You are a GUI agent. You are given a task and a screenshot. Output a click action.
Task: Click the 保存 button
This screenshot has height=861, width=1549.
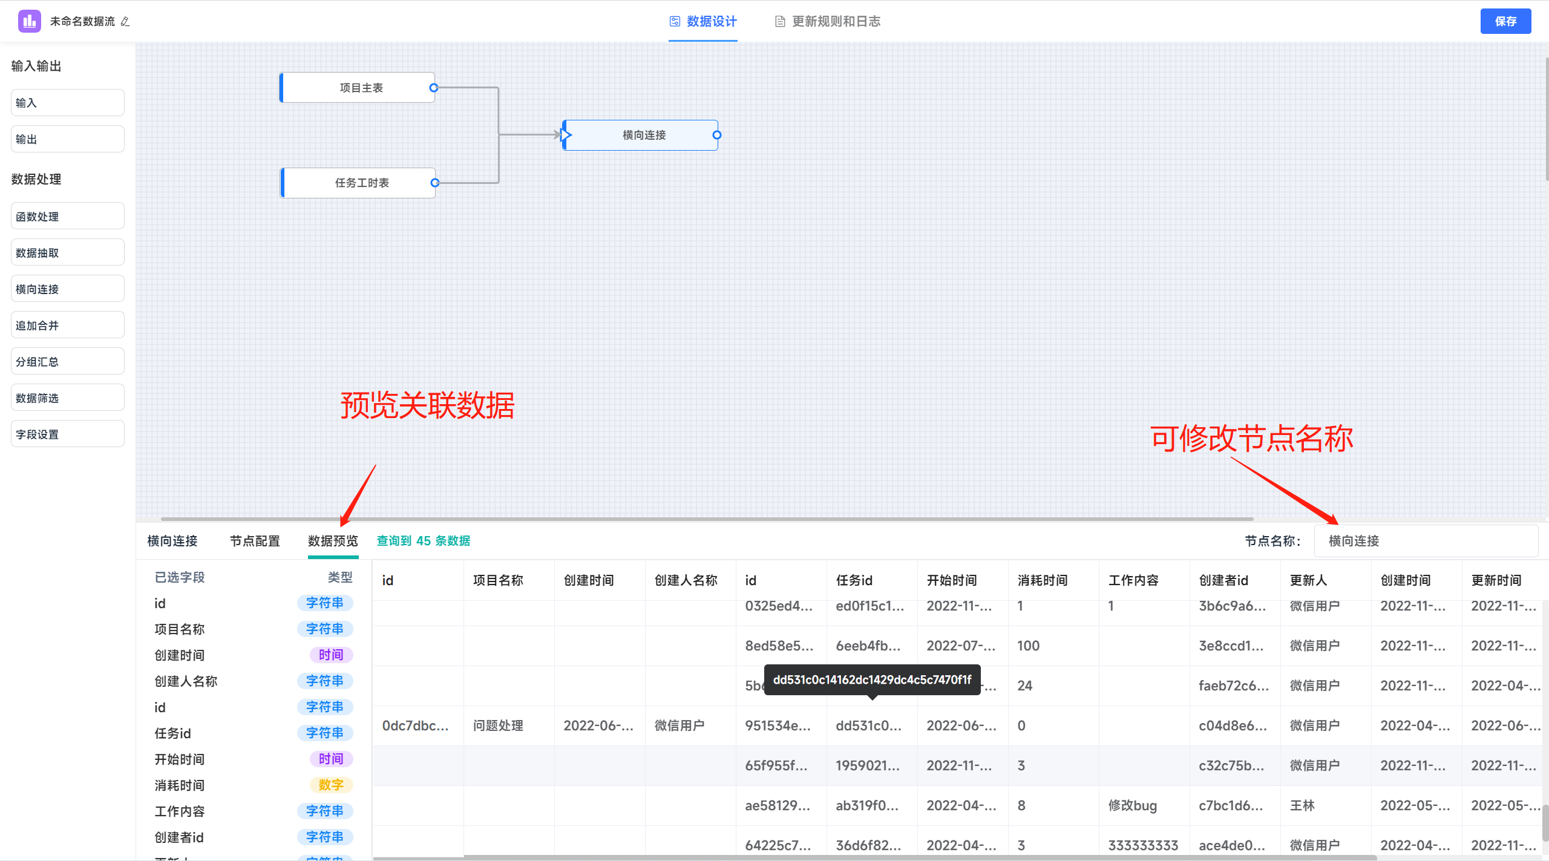[x=1505, y=21]
